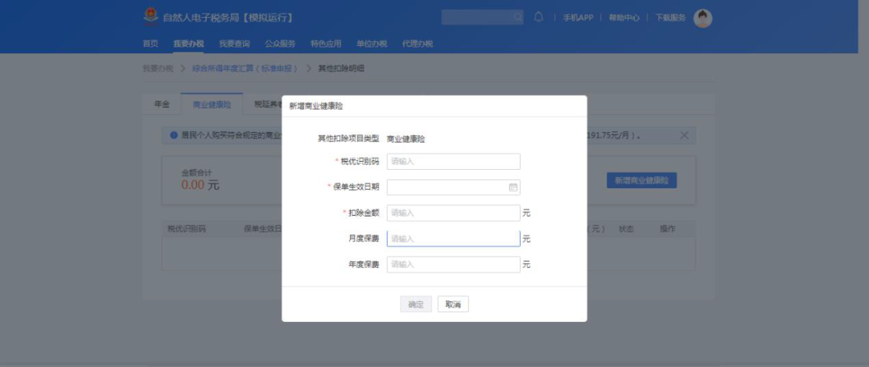Screen dimensions: 869x367
Task: Switch to the 年金 tab
Action: pos(162,104)
